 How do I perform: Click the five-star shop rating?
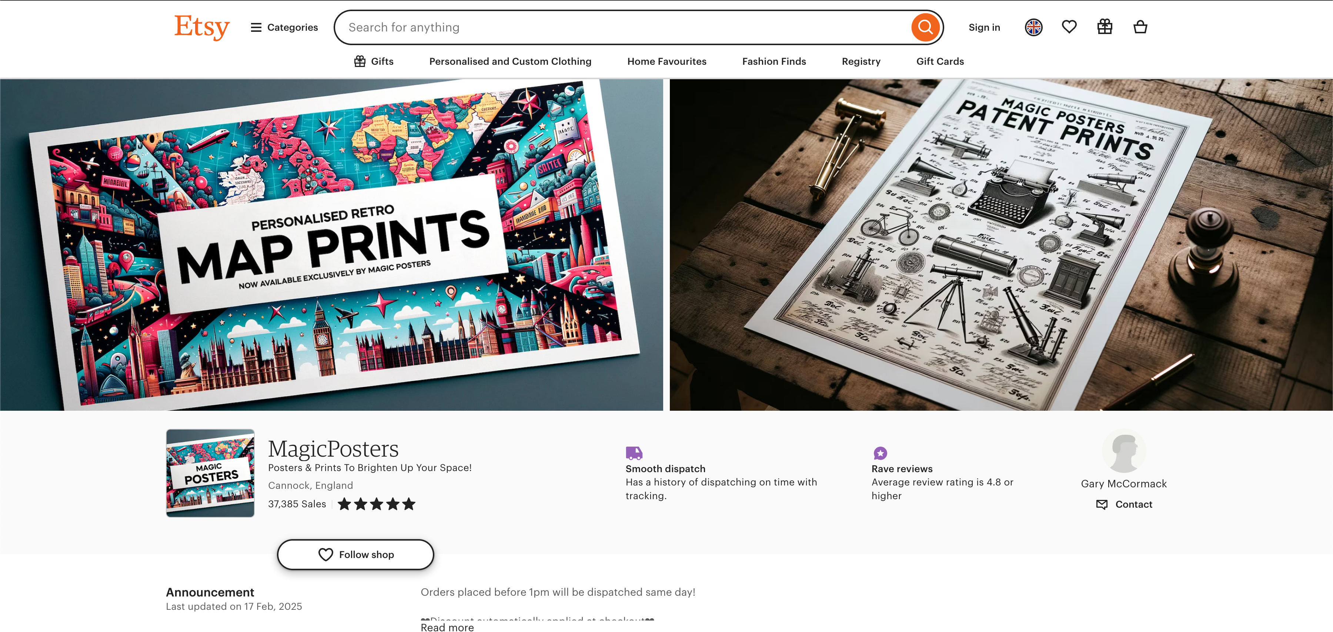click(376, 504)
